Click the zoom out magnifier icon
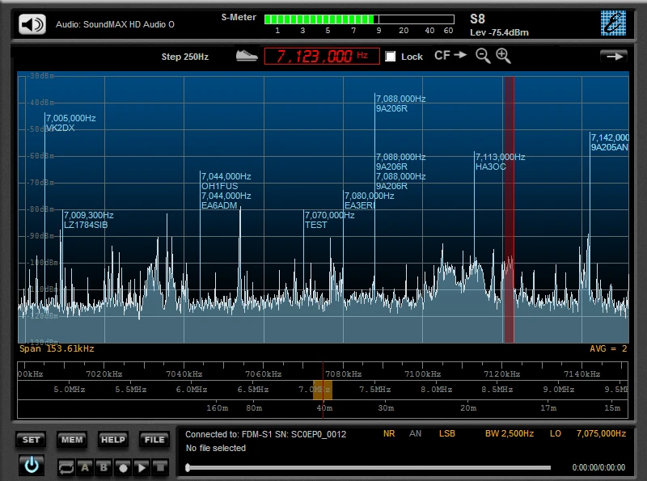The height and width of the screenshot is (481, 647). 483,56
